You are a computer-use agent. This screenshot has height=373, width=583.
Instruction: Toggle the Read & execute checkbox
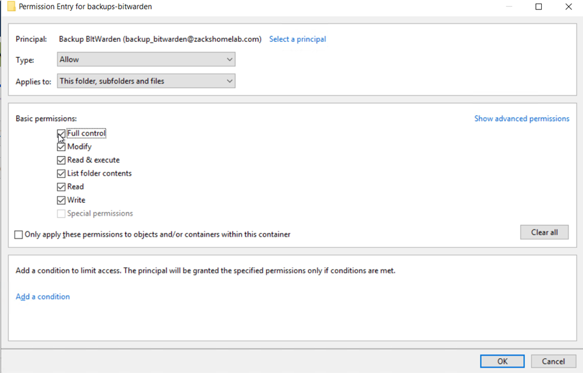pos(61,160)
